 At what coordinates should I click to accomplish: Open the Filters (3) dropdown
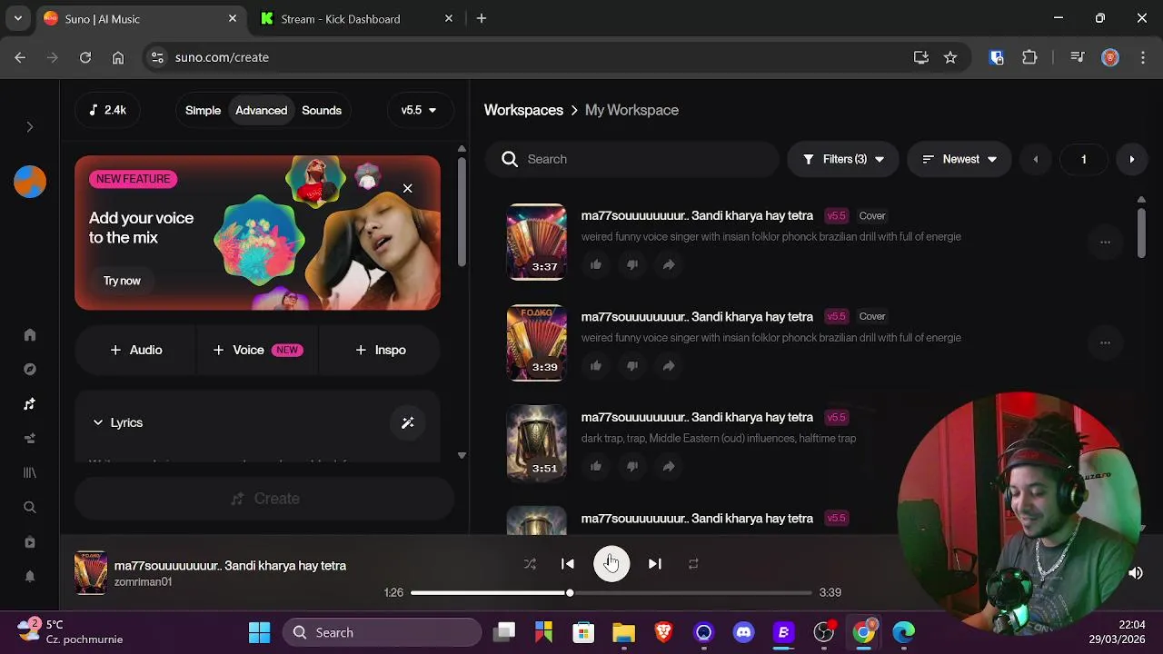click(x=843, y=159)
